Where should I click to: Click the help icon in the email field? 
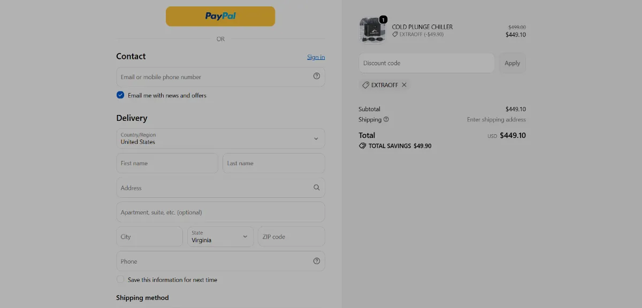pos(317,76)
